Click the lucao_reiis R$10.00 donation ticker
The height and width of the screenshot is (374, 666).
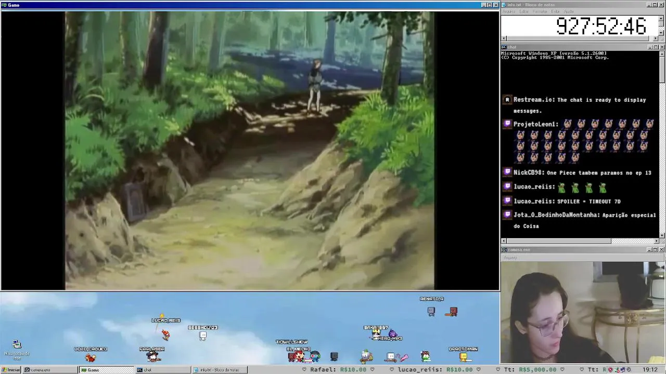click(435, 370)
